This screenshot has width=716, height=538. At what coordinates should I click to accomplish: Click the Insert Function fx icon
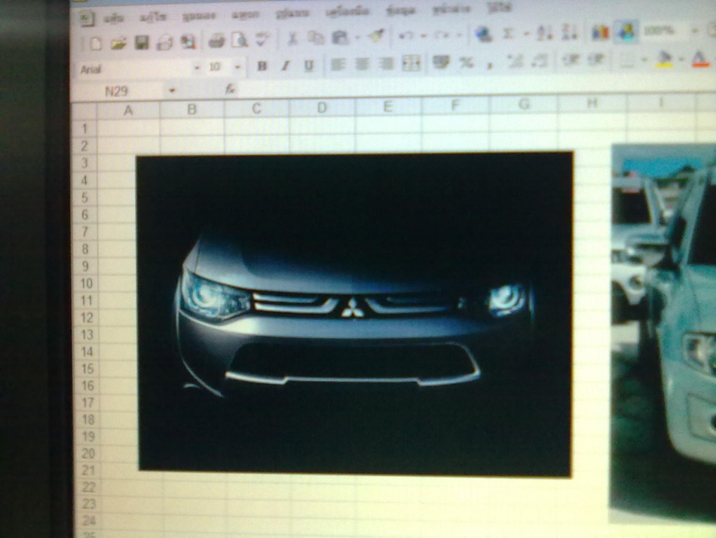(230, 89)
